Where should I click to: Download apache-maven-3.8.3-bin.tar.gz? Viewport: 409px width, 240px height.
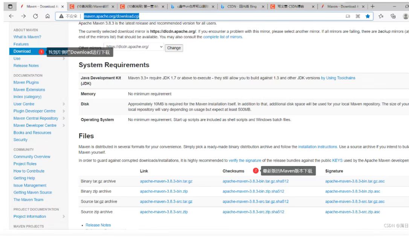[166, 181]
